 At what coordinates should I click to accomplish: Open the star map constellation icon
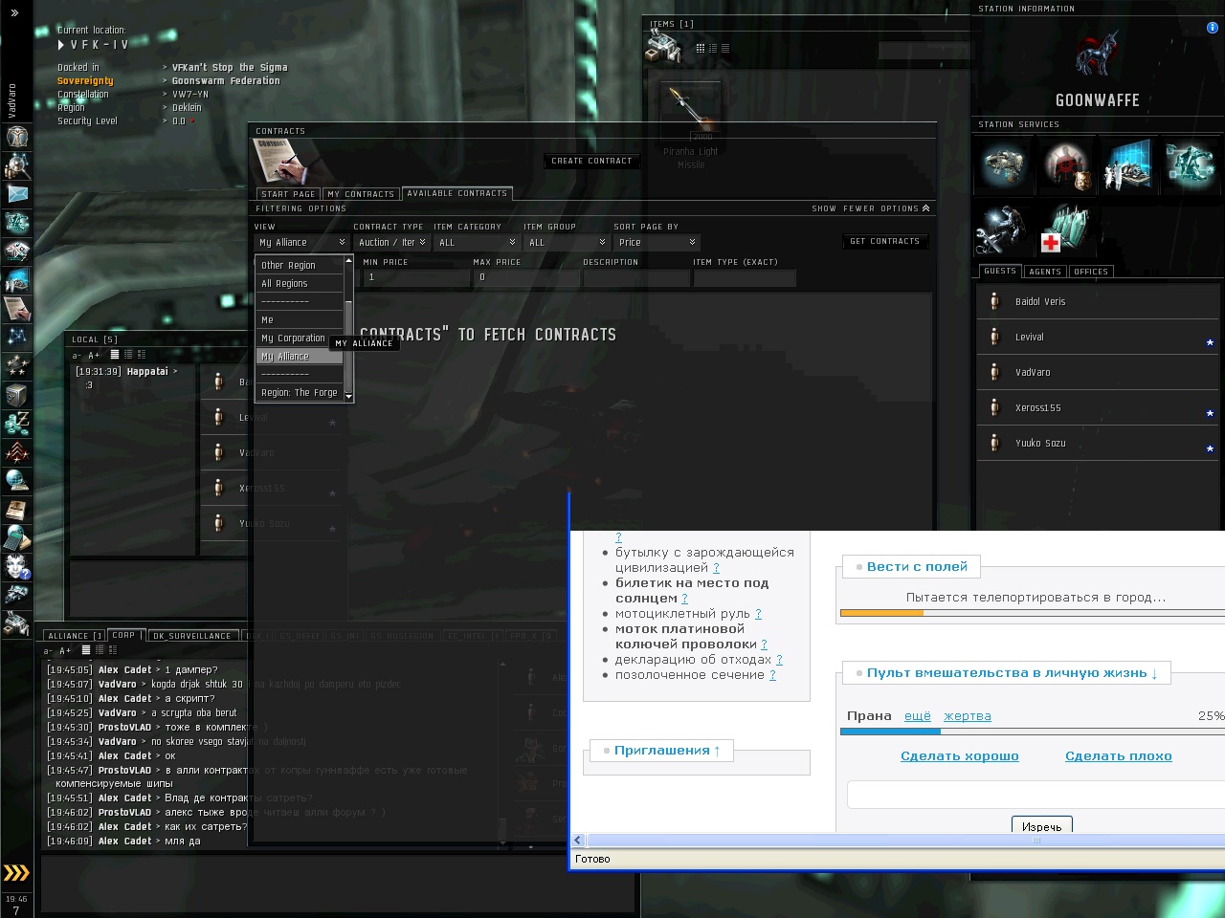point(16,337)
